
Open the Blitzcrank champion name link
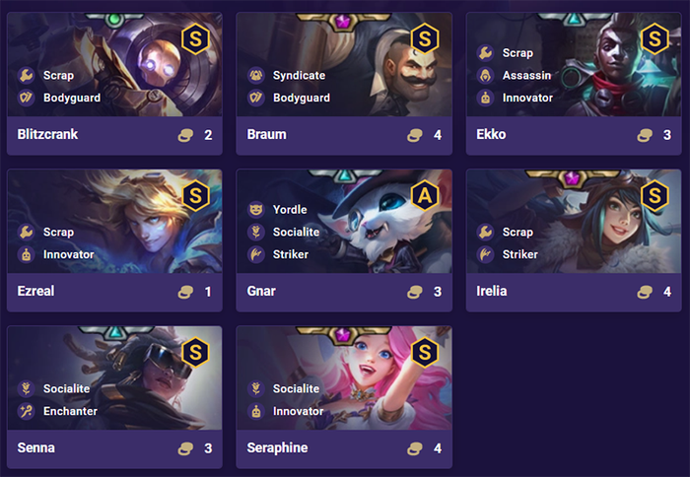pos(47,134)
